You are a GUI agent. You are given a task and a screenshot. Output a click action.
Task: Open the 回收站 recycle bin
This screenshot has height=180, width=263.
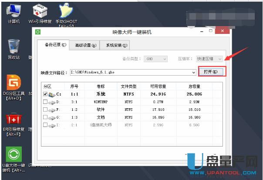point(13,47)
